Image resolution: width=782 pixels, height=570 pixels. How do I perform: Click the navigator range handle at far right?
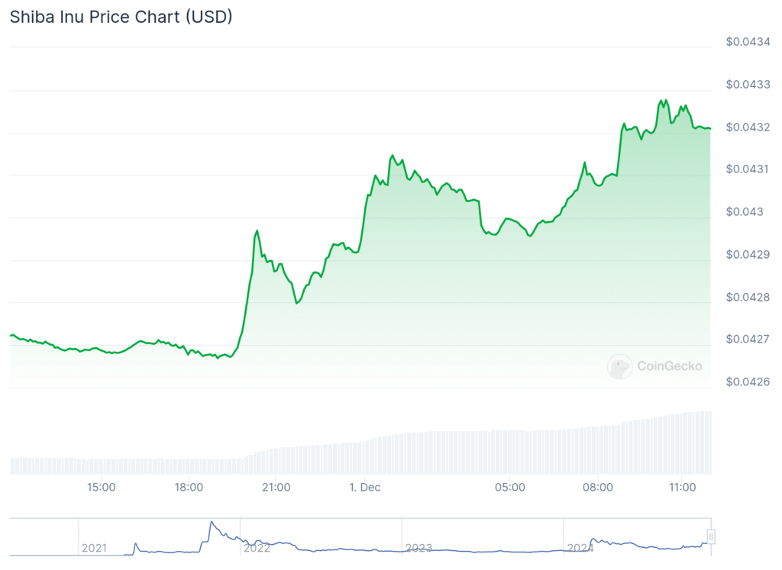(711, 537)
